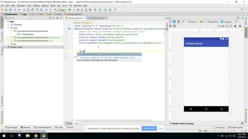This screenshot has height=139, width=248.
Task: Expand the manifests folder
Action: pyautogui.click(x=8, y=25)
